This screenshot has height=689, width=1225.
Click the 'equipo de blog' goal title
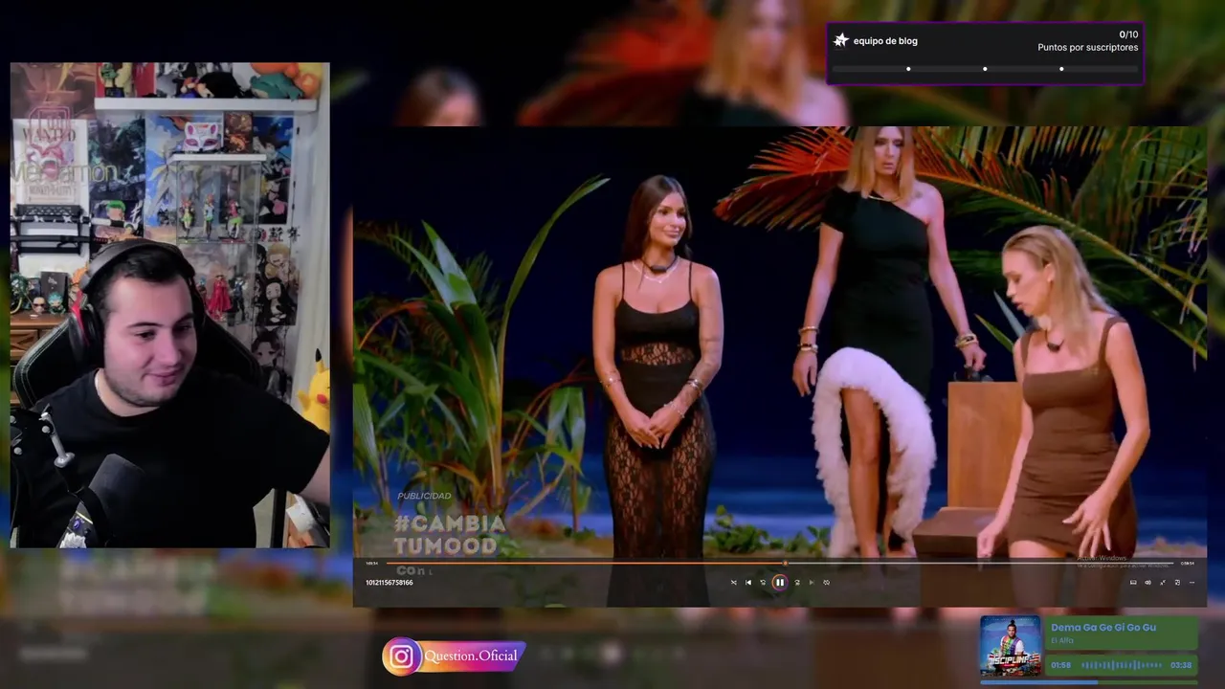click(885, 41)
